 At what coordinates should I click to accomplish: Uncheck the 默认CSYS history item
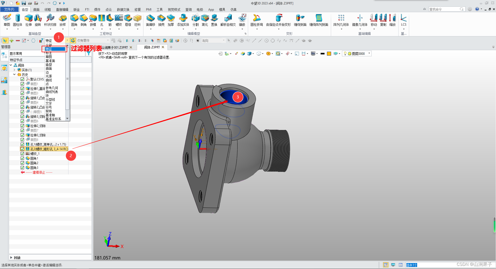coord(22,79)
